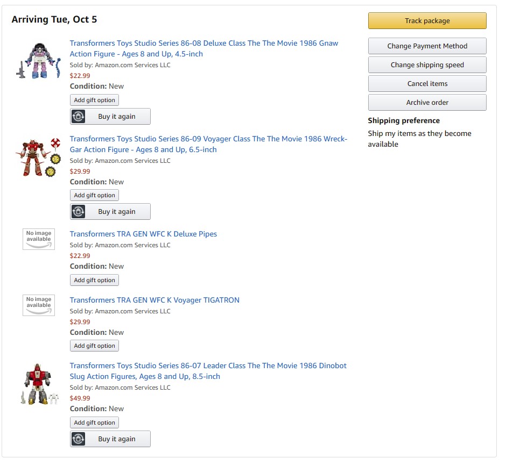Add gift option for Voyager TIGATRON
Screen dimensions: 506x466
[x=95, y=346]
